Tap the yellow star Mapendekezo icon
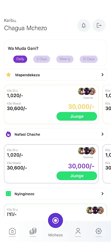This screenshot has width=111, height=242. [8, 75]
